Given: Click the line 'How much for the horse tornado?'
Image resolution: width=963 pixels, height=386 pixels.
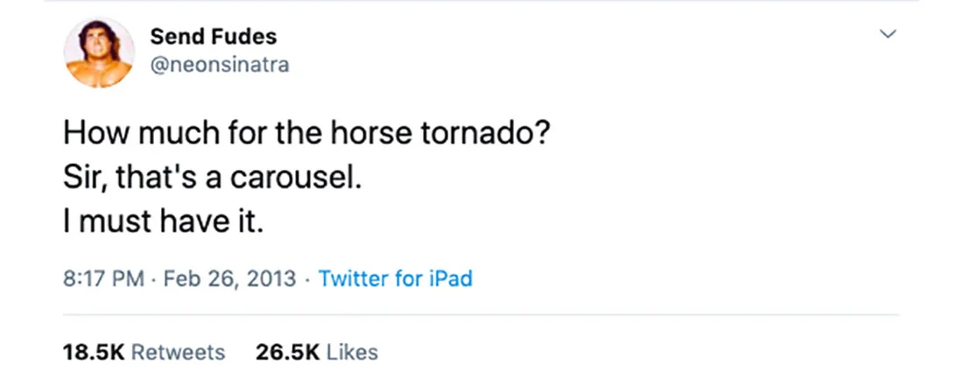Looking at the screenshot, I should [x=306, y=133].
